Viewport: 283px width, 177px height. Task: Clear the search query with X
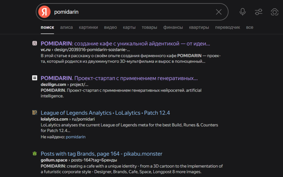click(x=219, y=12)
